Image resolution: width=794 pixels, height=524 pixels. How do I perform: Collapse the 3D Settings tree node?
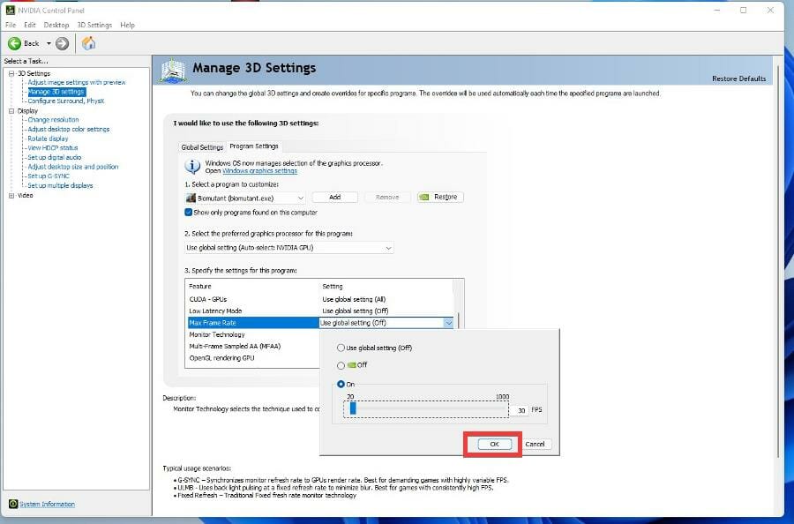point(11,73)
